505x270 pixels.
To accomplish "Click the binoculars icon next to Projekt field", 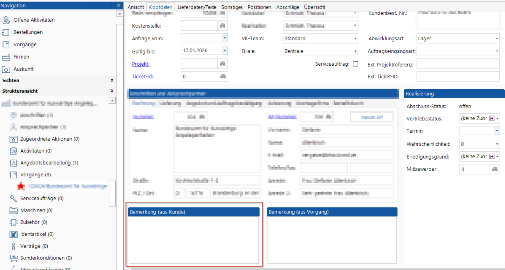I will [x=222, y=64].
